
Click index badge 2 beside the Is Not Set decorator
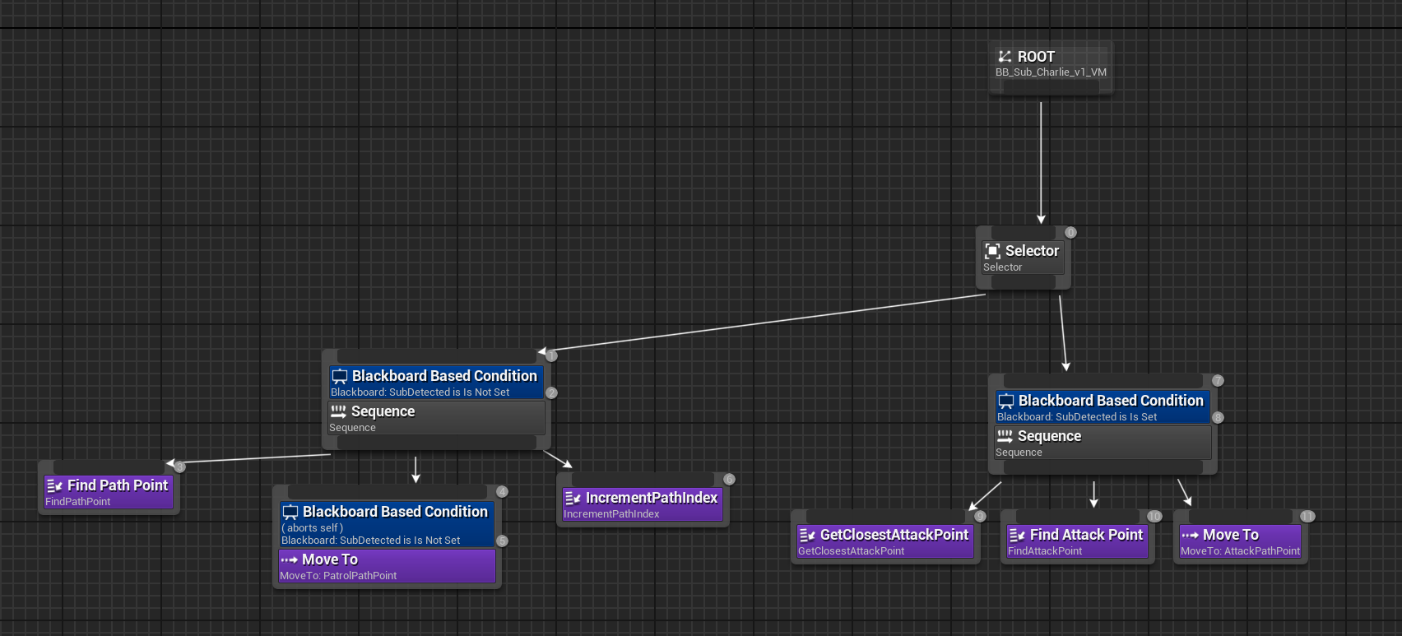click(551, 392)
